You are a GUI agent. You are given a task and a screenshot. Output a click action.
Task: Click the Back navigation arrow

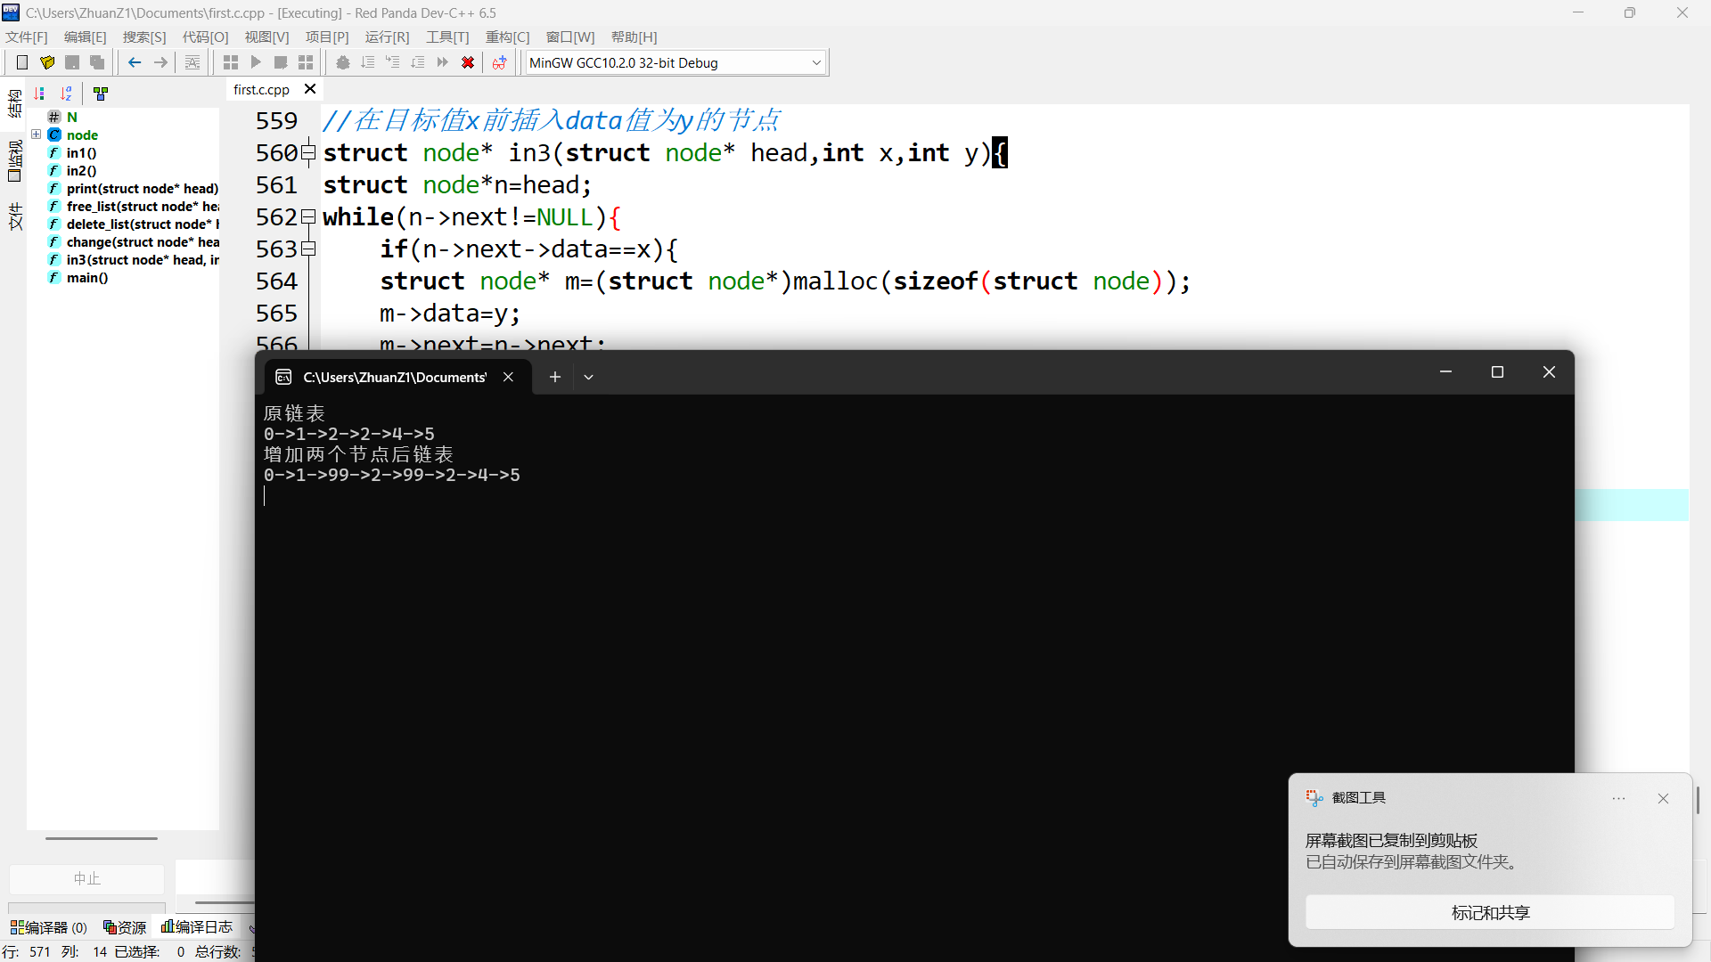135,62
